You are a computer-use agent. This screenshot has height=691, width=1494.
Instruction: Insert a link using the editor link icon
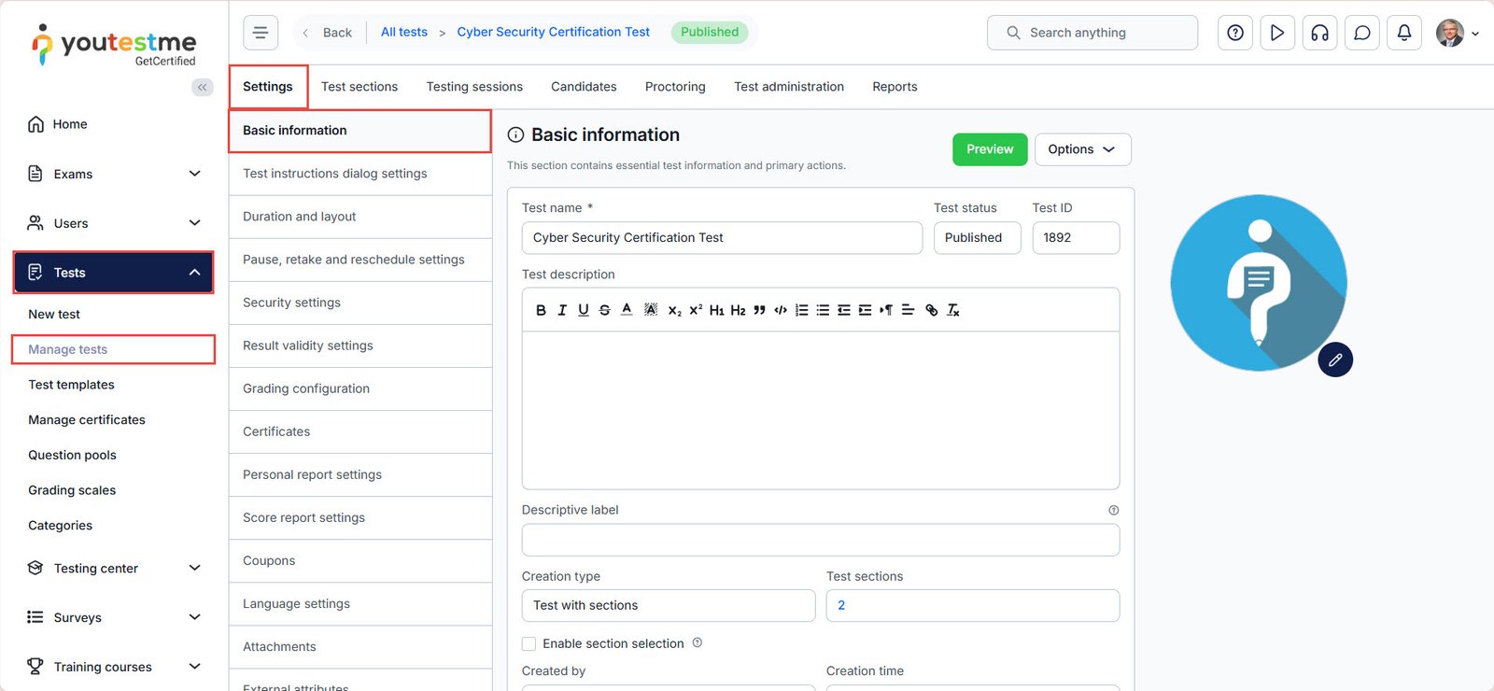(931, 310)
